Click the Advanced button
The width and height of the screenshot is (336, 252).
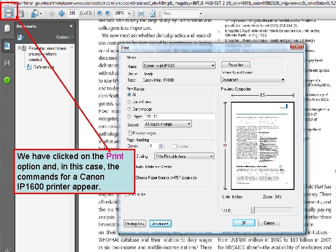(160, 224)
